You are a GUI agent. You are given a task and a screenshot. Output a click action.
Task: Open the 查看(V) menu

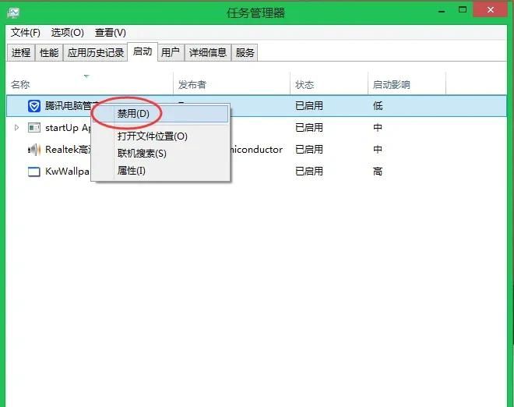(x=110, y=33)
